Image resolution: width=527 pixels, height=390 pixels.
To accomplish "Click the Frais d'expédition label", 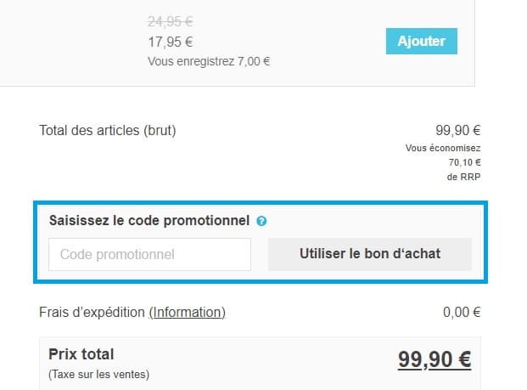I will [93, 312].
